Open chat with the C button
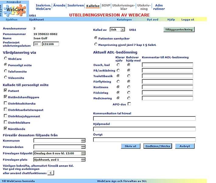Screen dimensions: 216x183 [51, 173]
